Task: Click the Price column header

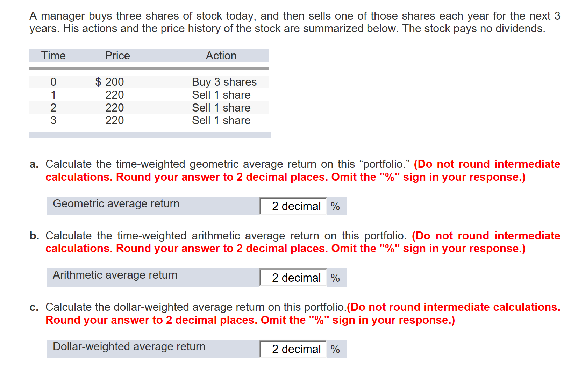Action: point(117,56)
